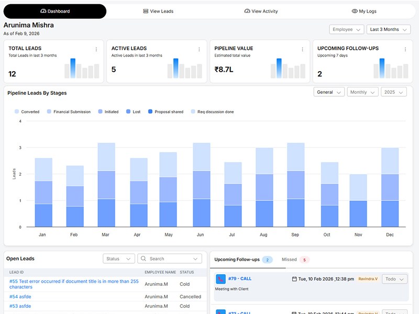Toggle Req discussion done legend series

213,111
